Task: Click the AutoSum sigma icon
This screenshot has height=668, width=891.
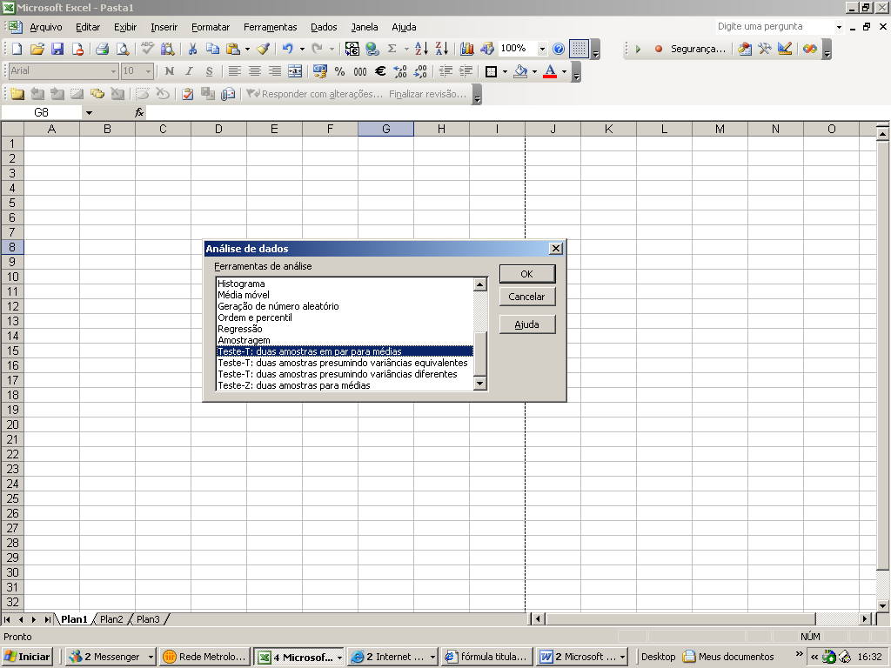Action: click(x=392, y=49)
